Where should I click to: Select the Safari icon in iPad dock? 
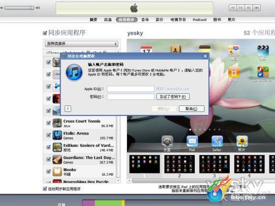[x=217, y=141]
